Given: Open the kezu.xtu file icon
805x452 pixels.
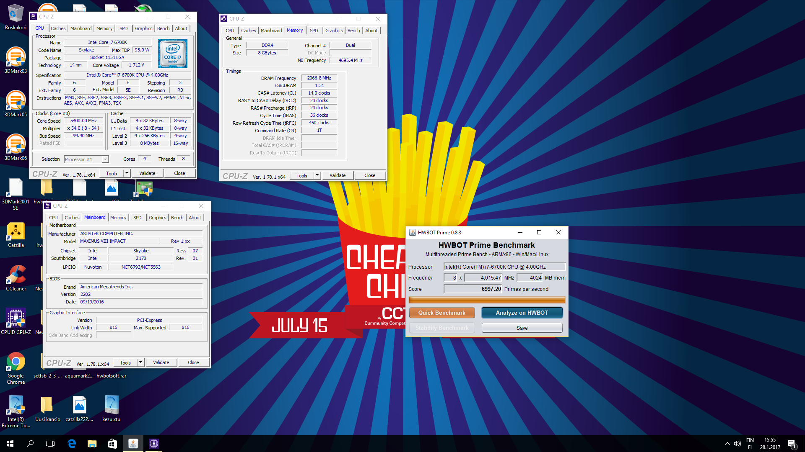Looking at the screenshot, I should (x=111, y=408).
